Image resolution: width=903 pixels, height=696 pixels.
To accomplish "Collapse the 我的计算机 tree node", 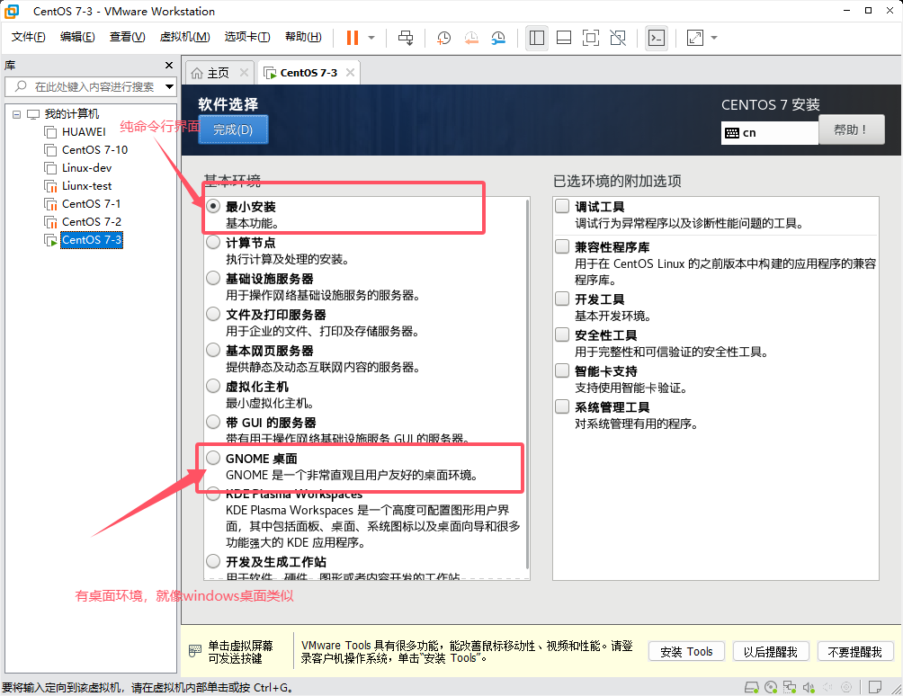I will click(x=17, y=114).
